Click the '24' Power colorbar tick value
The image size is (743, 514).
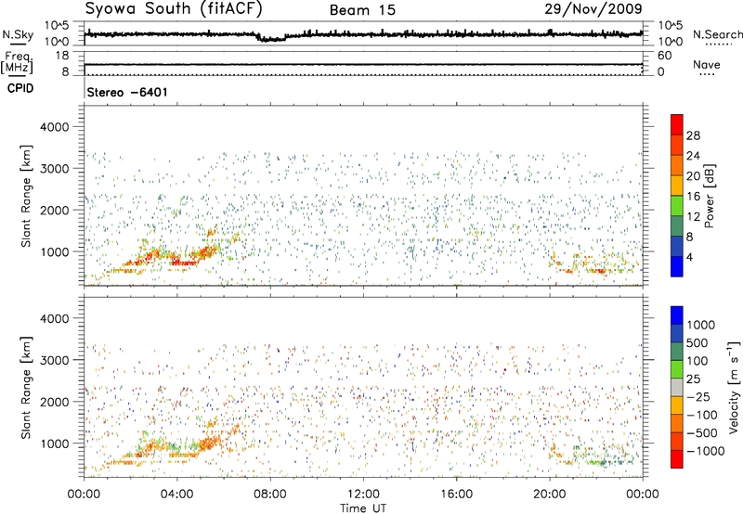pyautogui.click(x=693, y=156)
